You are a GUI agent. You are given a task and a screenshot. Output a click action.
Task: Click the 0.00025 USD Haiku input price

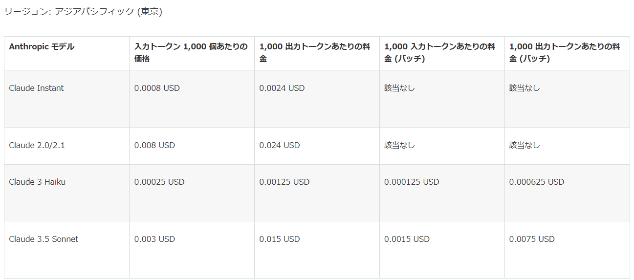tap(159, 182)
